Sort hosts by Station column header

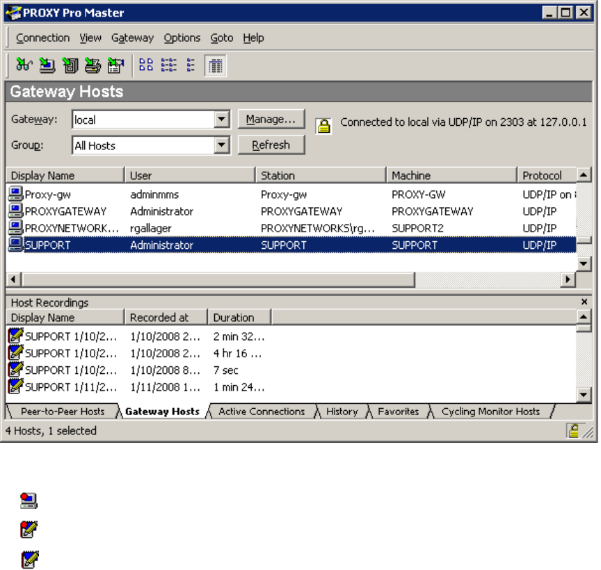[x=321, y=175]
